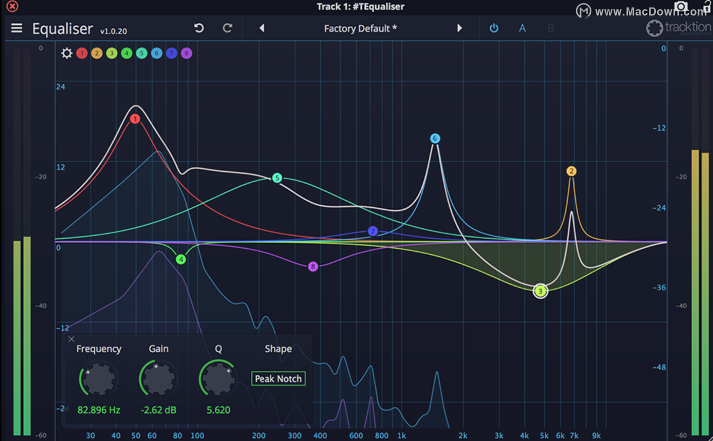713x441 pixels.
Task: Go to the previous preset arrow
Action: 262,29
